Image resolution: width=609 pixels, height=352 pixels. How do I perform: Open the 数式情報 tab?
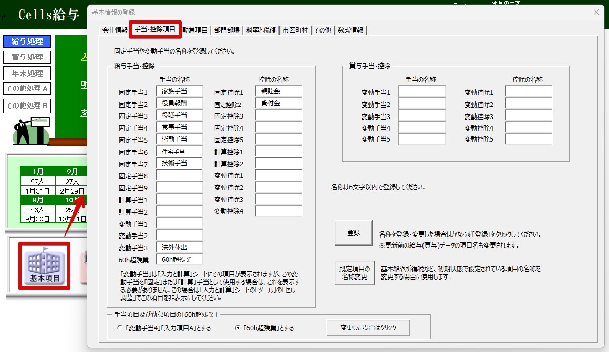point(350,30)
